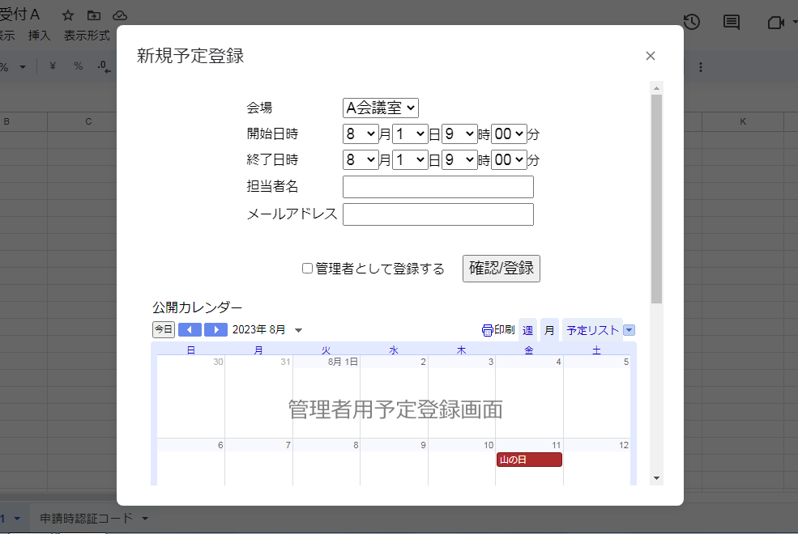Image resolution: width=798 pixels, height=534 pixels.
Task: Open the 開始日時 month dropdown
Action: click(x=361, y=134)
